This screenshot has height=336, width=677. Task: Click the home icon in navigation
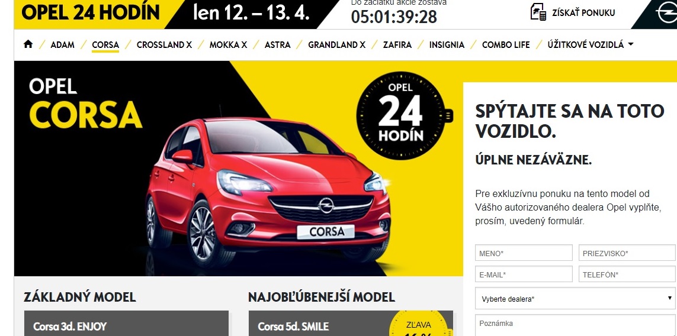tap(28, 44)
